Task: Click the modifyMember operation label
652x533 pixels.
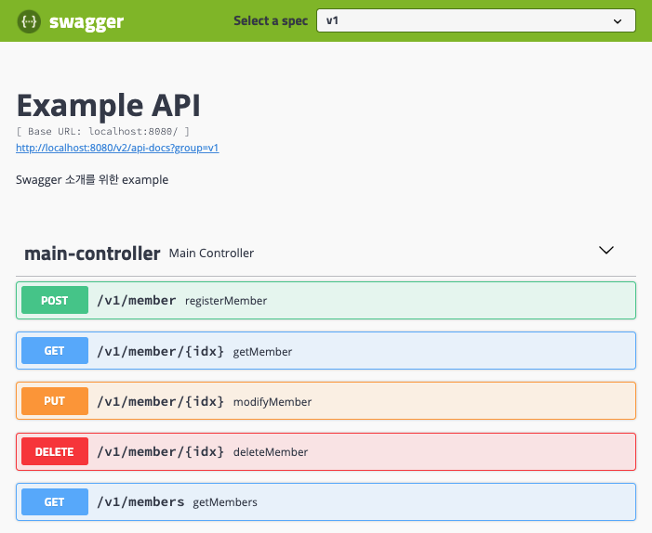Action: (273, 402)
